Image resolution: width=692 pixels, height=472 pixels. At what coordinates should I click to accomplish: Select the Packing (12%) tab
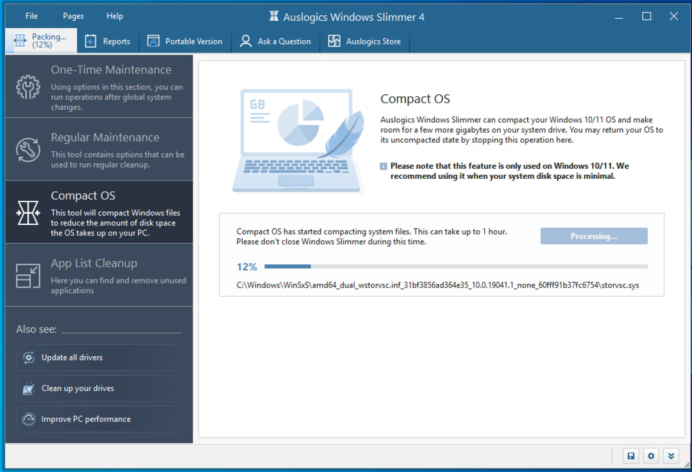41,41
